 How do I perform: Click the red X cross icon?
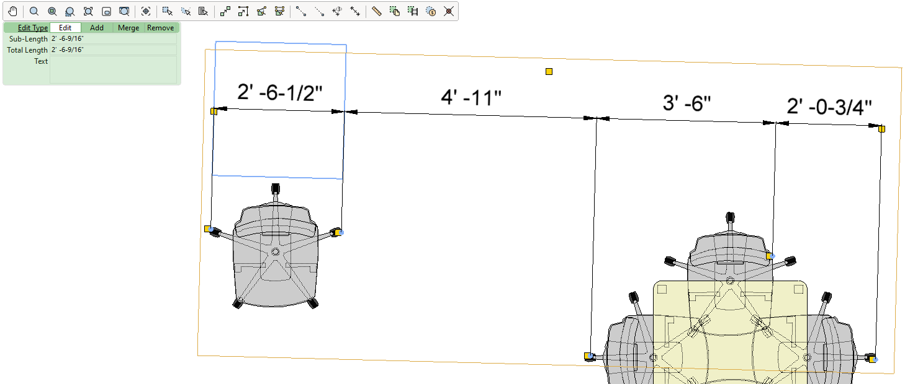point(449,11)
